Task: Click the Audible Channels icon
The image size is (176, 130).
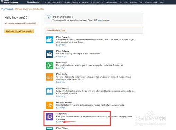Action: click(50, 105)
